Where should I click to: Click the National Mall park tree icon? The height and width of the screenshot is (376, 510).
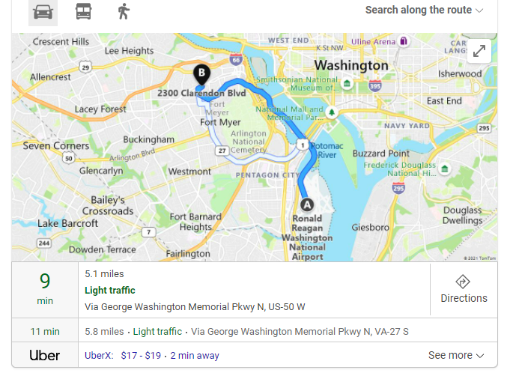(332, 112)
